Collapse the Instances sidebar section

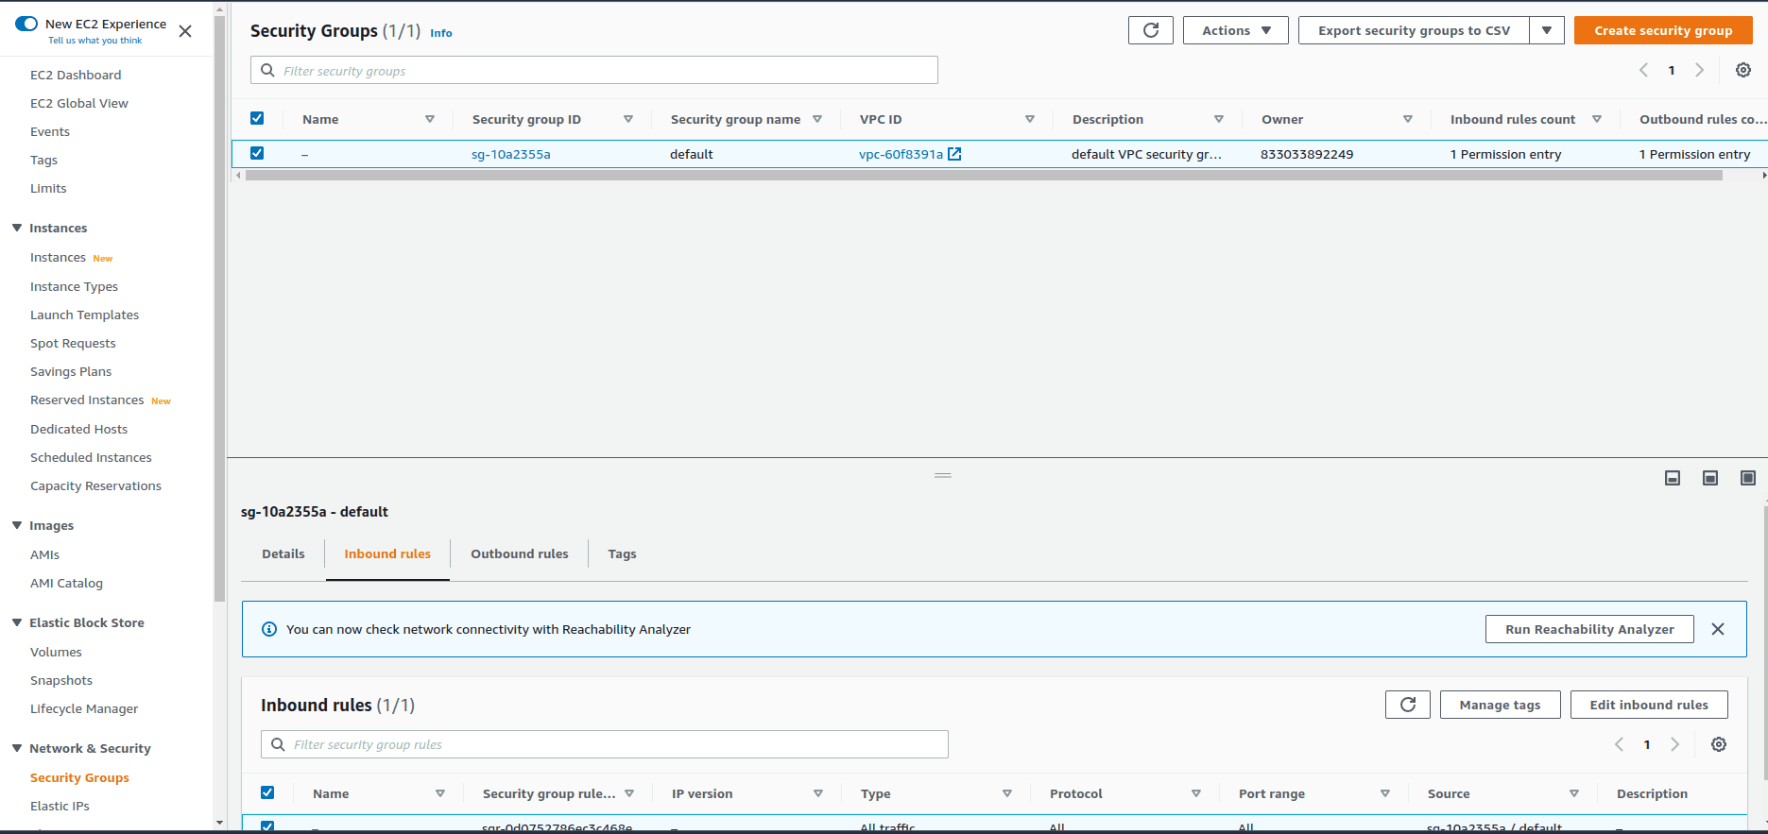tap(17, 228)
